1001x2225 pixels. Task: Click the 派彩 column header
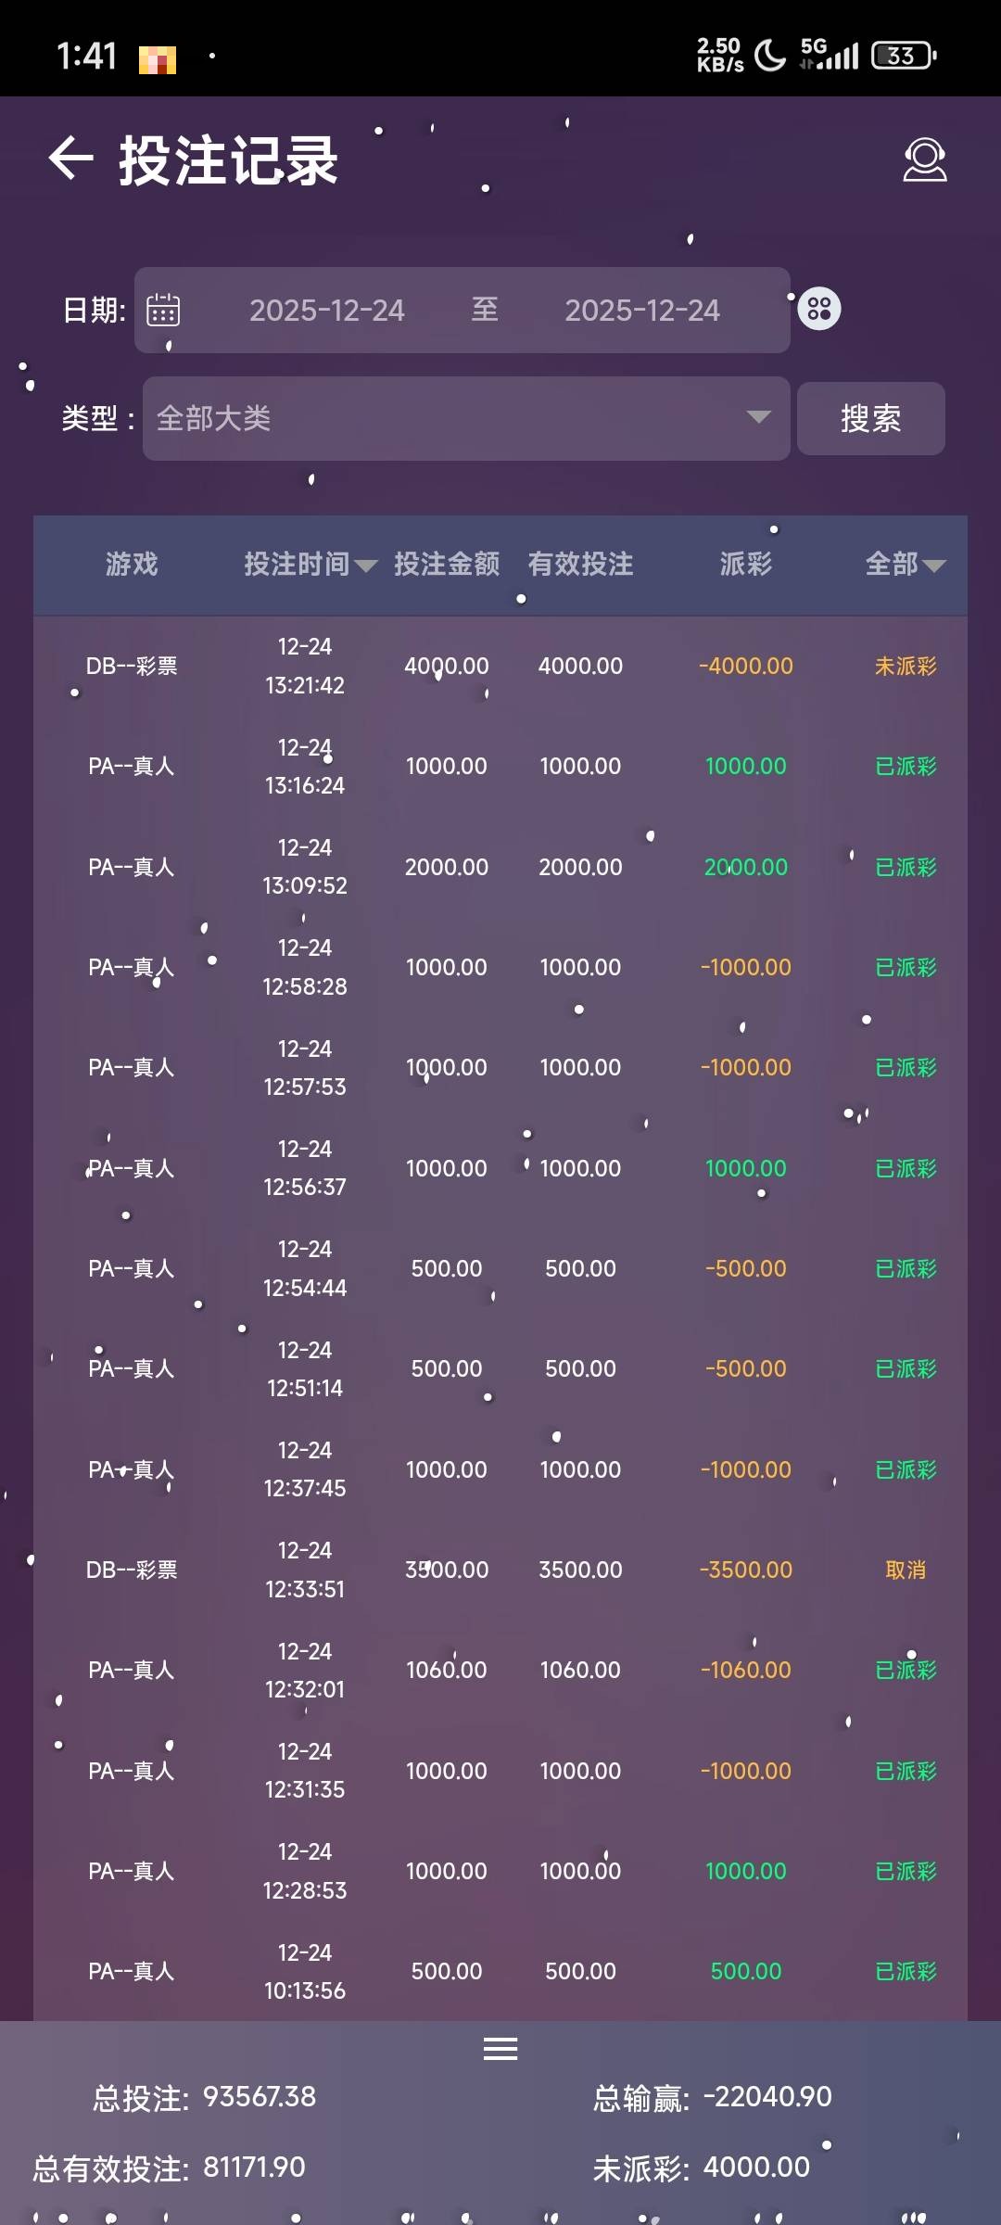[x=745, y=564]
